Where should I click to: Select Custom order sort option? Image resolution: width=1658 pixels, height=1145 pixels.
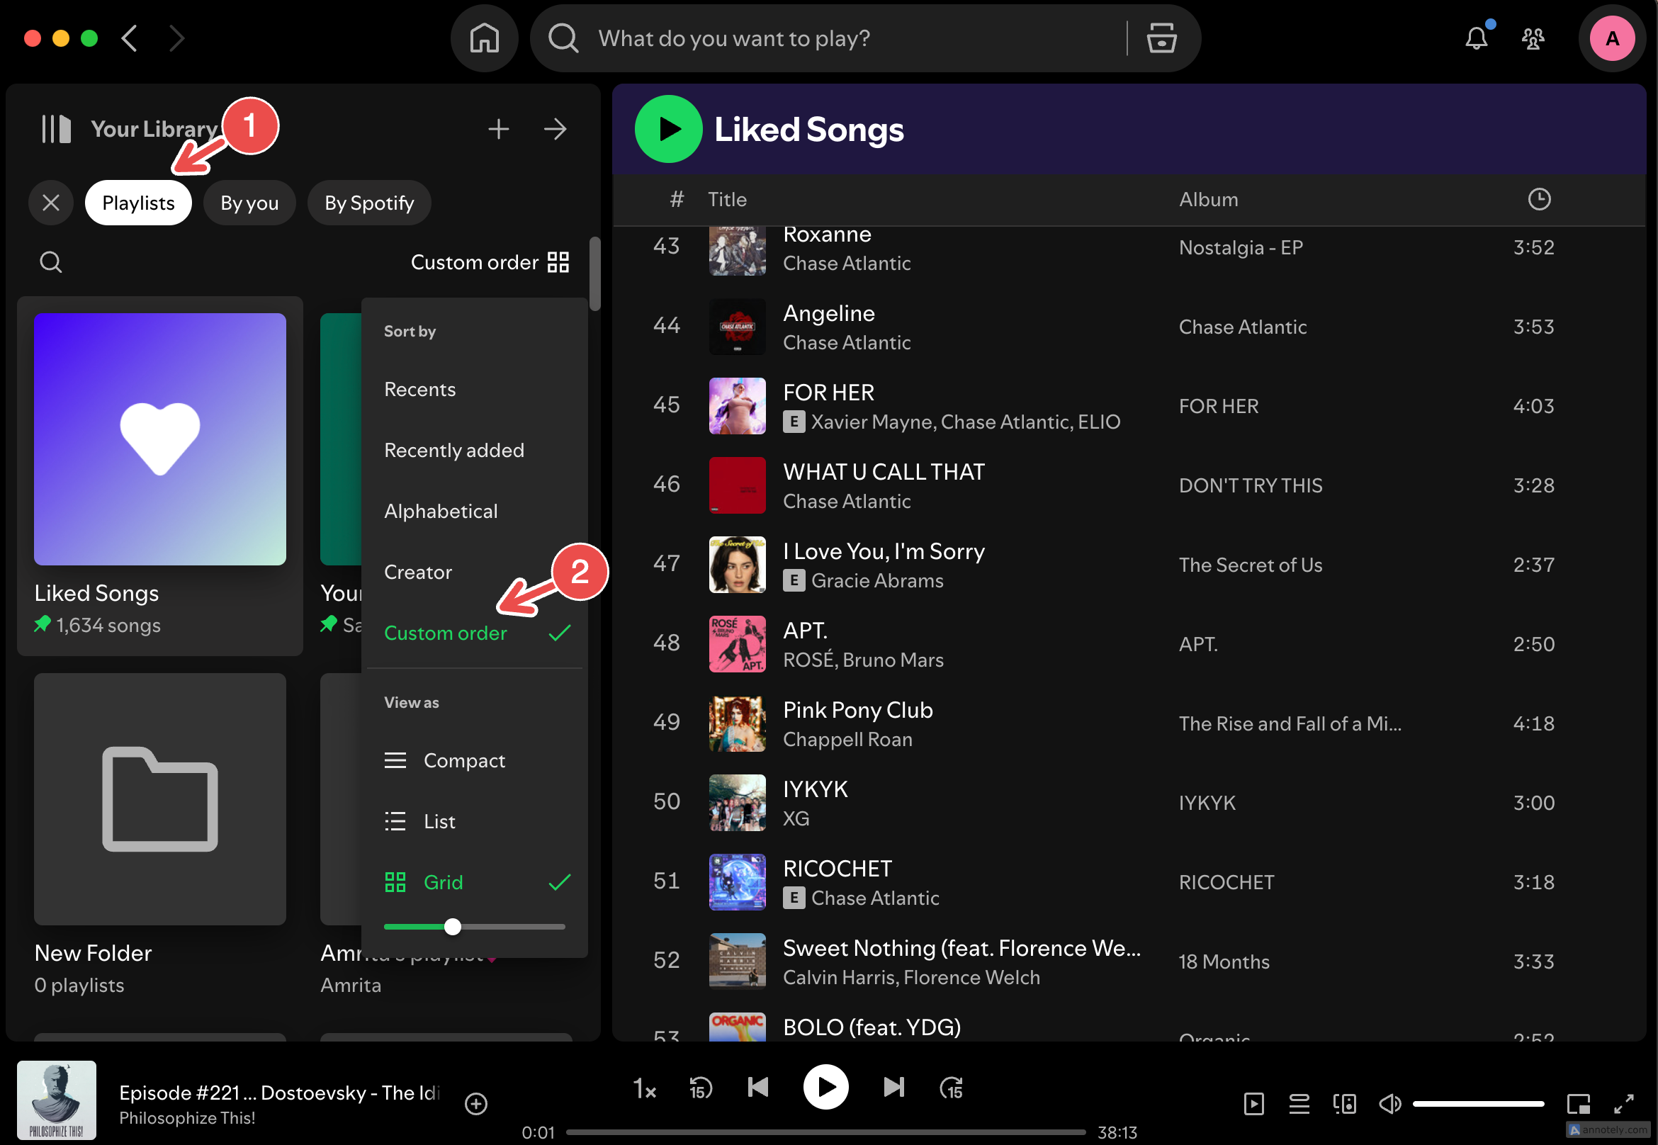(x=447, y=632)
